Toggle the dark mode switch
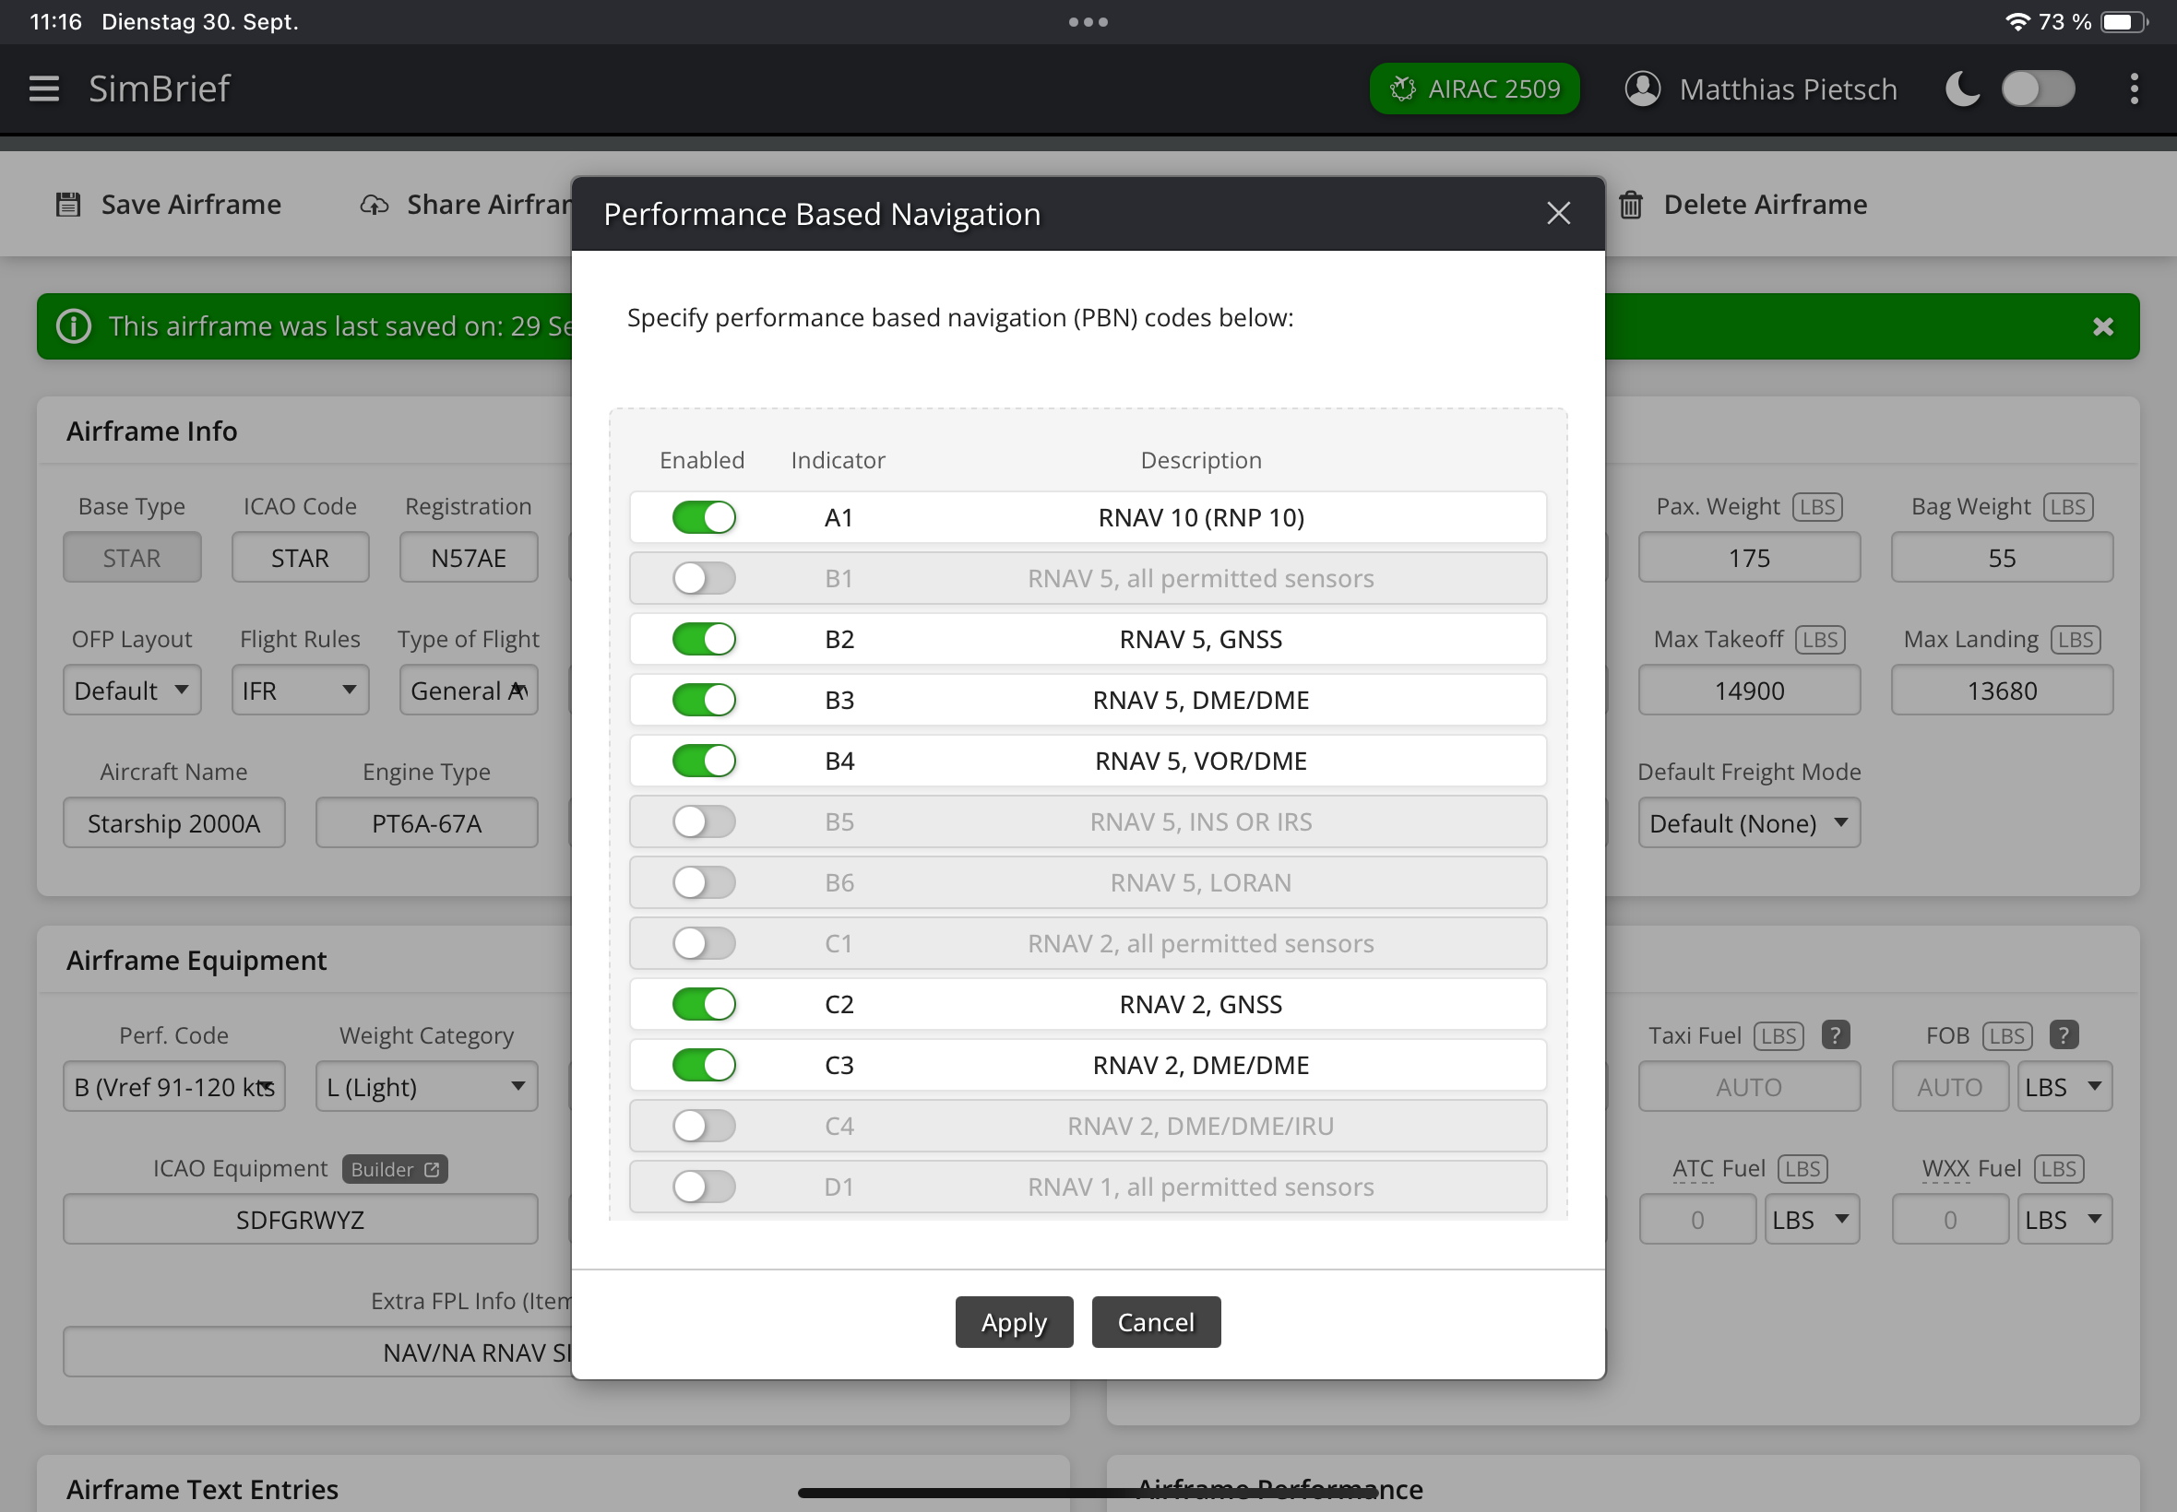The width and height of the screenshot is (2177, 1512). tap(2038, 89)
